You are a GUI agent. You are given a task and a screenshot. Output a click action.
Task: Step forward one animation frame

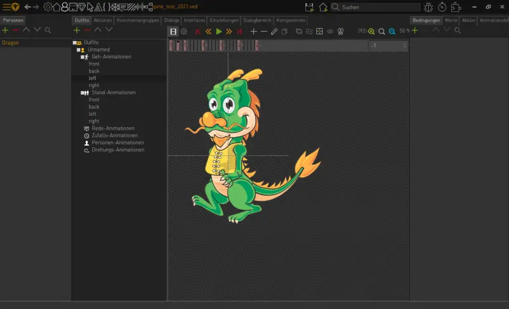point(228,31)
